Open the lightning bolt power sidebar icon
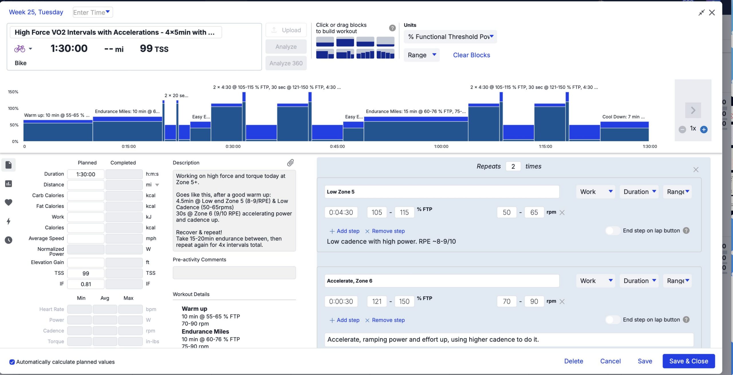 point(9,221)
